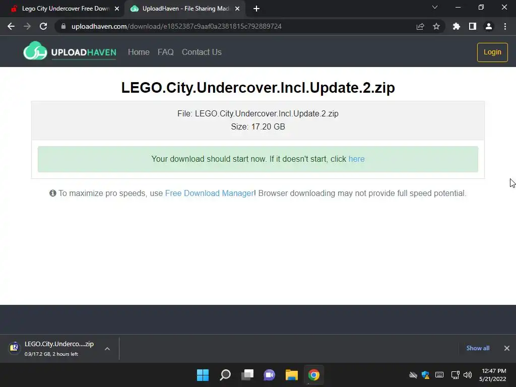The height and width of the screenshot is (387, 516).
Task: Open Windows taskbar Search
Action: pos(225,375)
